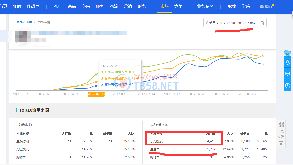
Task: Open the chat bubble icon in sidebar
Action: 287,74
